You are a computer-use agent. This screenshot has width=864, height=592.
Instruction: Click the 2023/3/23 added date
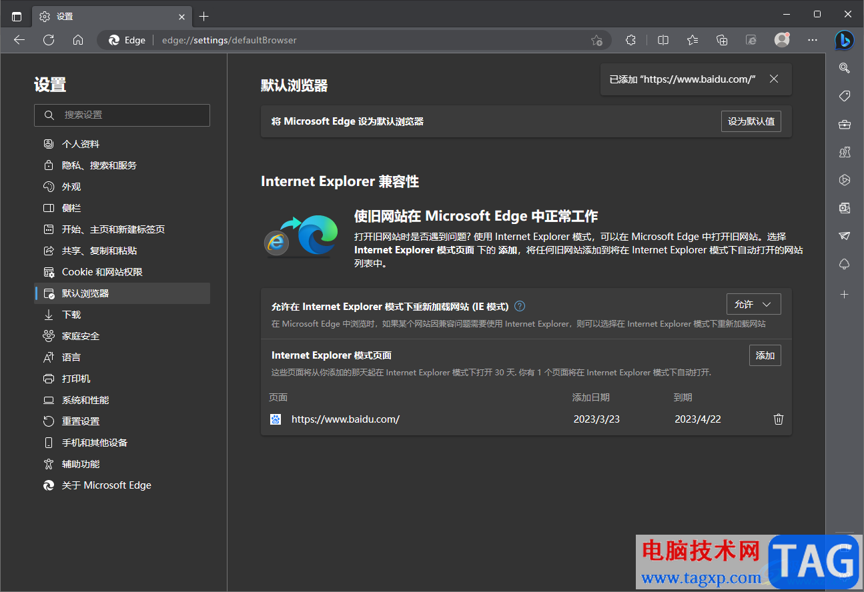pyautogui.click(x=596, y=419)
